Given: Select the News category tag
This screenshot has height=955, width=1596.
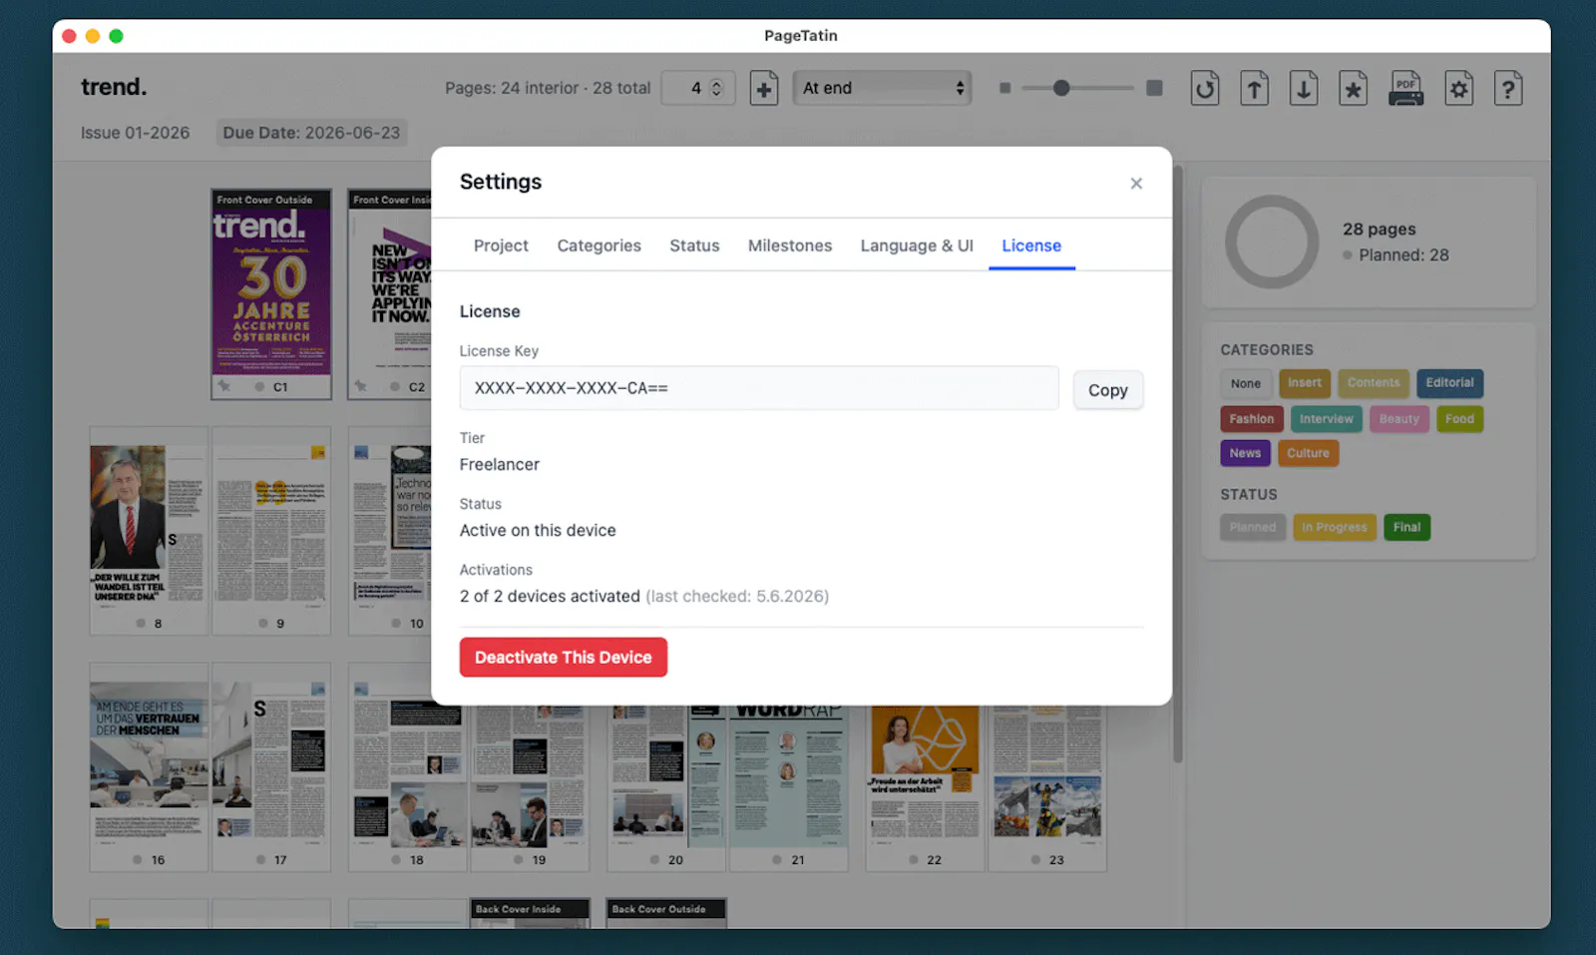Looking at the screenshot, I should point(1245,453).
